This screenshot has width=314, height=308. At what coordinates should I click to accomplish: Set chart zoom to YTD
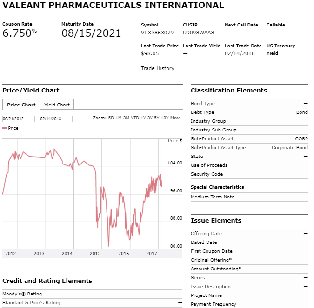(135, 118)
